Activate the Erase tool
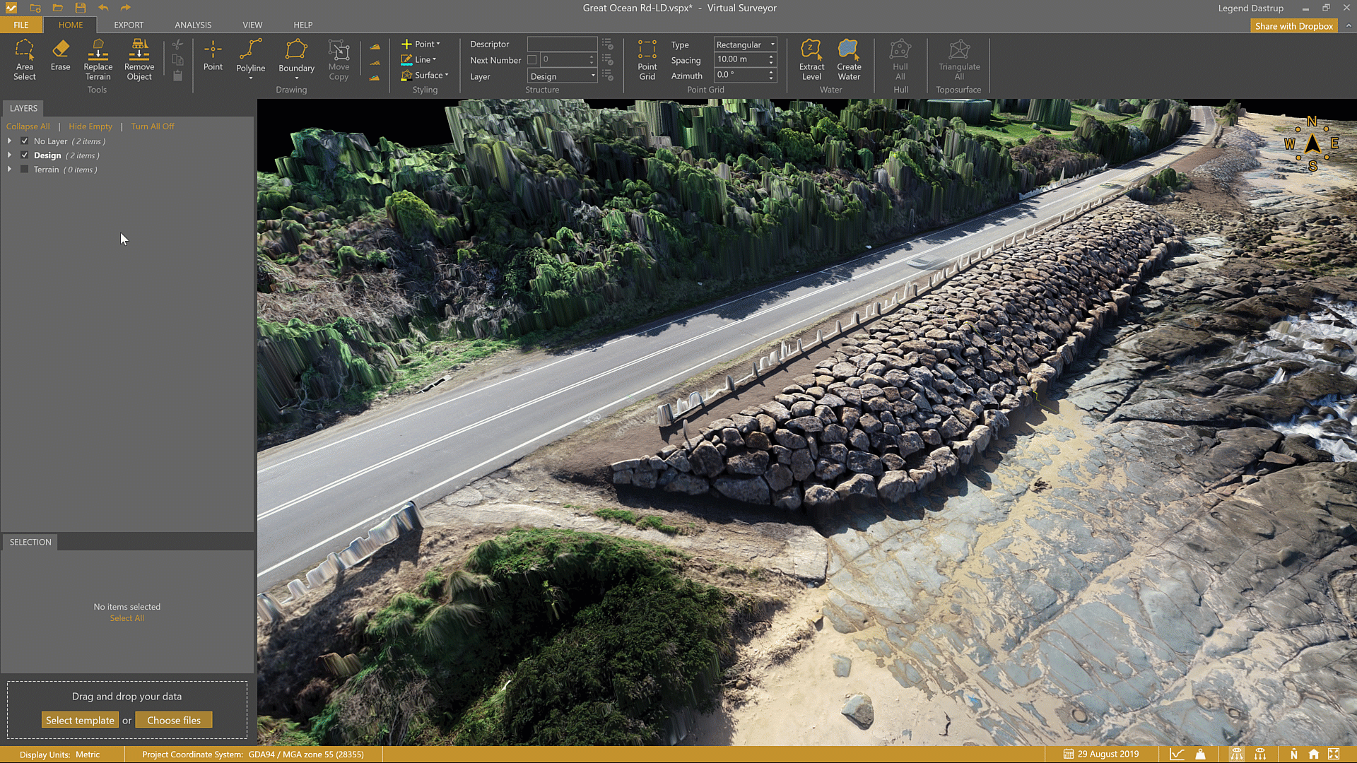1357x763 pixels. click(60, 55)
